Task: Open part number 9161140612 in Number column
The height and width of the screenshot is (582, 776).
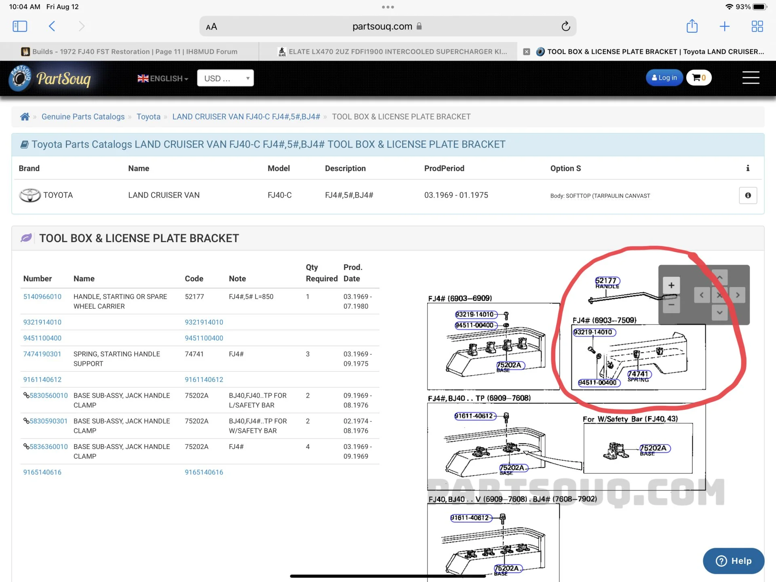Action: point(42,380)
